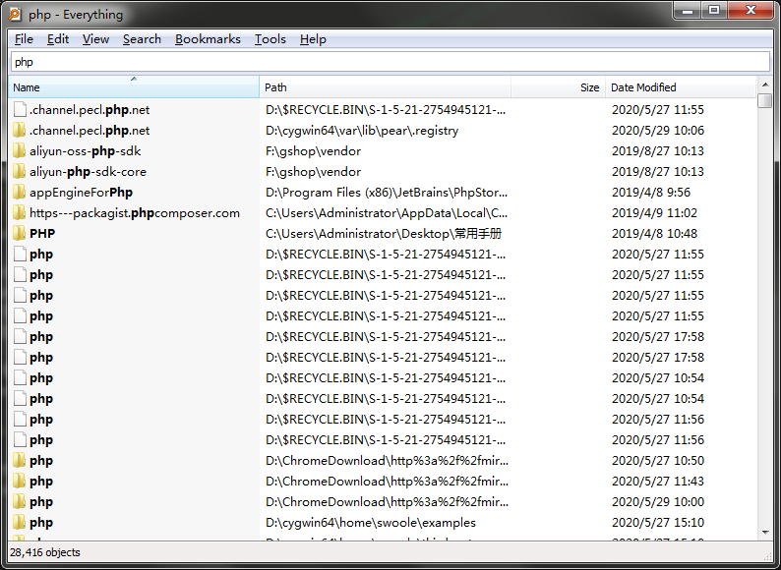Click folder icon of php modified 2020/5/27 10:50
Image resolution: width=781 pixels, height=570 pixels.
tap(20, 461)
